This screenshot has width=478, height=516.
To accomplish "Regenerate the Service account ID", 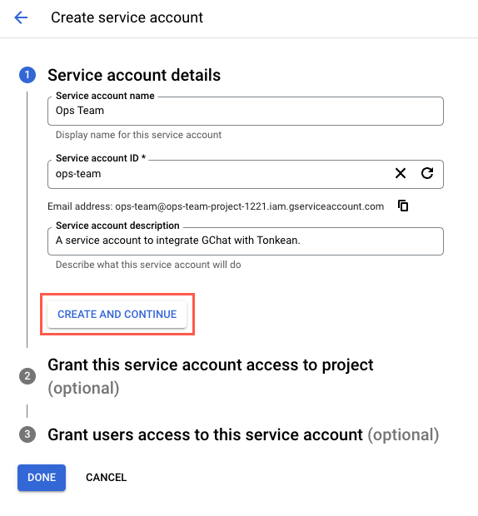I will [427, 173].
